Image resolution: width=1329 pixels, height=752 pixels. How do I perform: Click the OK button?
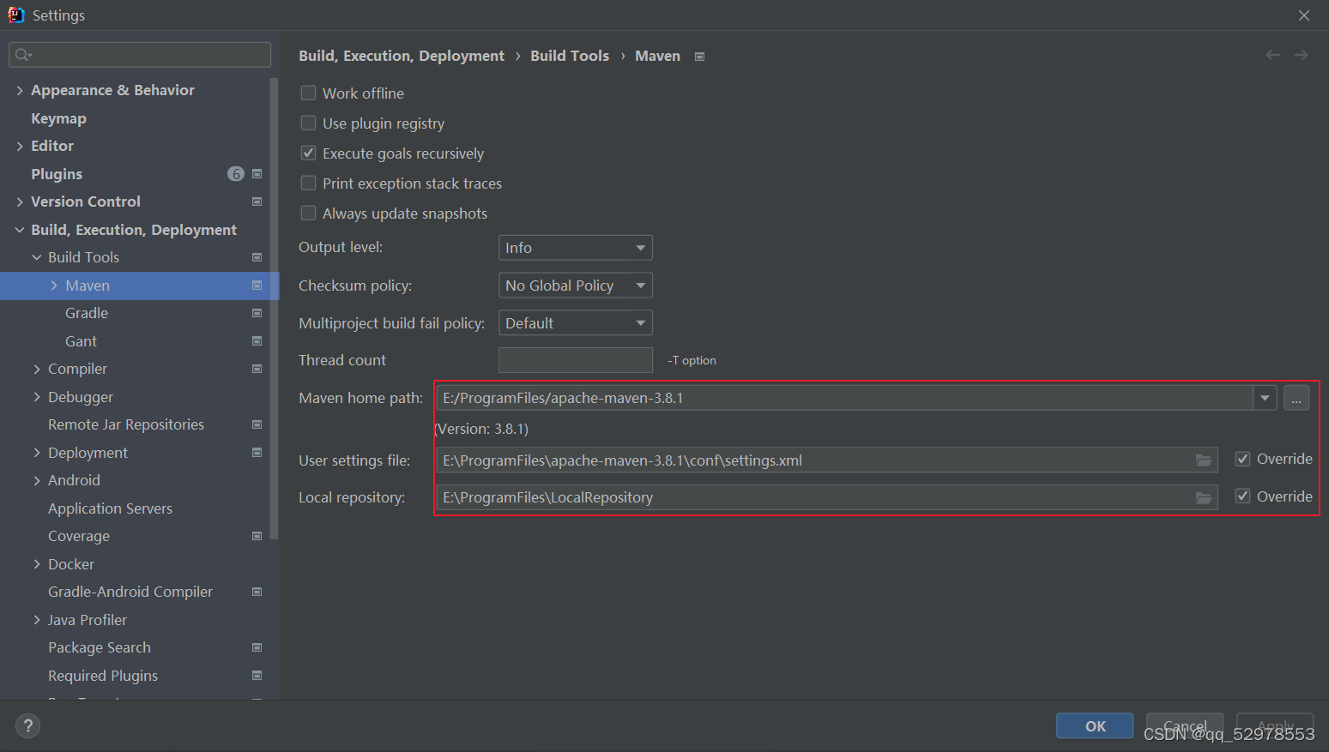[1095, 725]
